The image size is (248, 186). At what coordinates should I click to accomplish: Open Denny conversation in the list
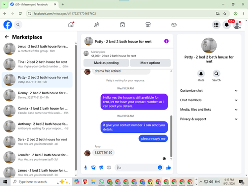pos(37,95)
